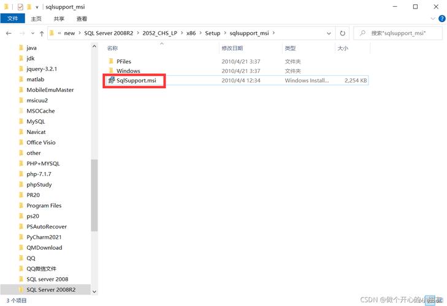This screenshot has width=447, height=306.
Task: Expand the chevron after sqlsupport_msi breadcrumb
Action: (273, 33)
